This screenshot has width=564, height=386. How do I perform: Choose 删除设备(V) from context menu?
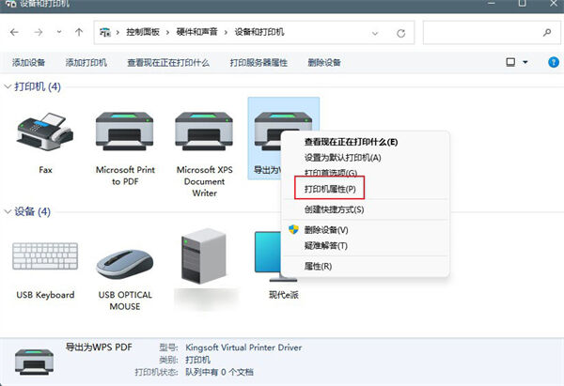[365, 230]
